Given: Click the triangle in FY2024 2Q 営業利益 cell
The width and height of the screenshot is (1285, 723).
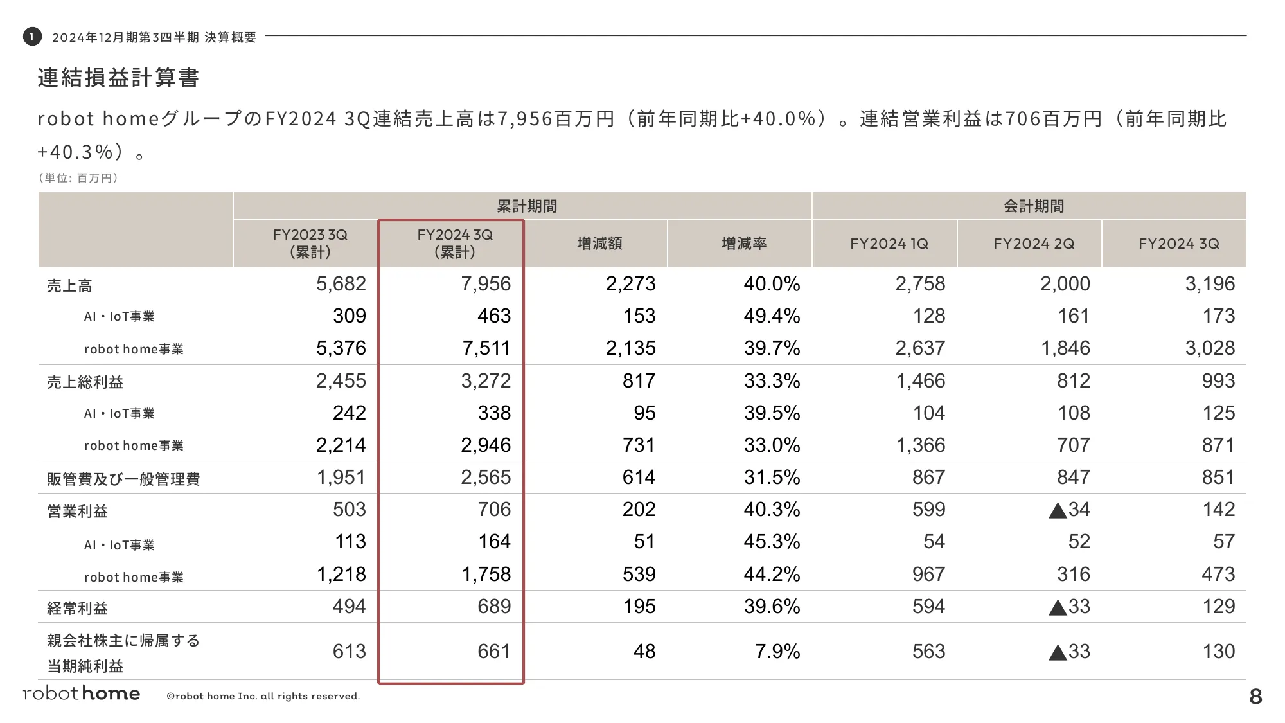Looking at the screenshot, I should [1057, 511].
